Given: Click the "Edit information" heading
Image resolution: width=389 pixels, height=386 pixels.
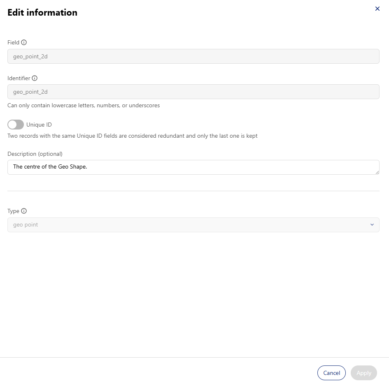Looking at the screenshot, I should [x=42, y=12].
